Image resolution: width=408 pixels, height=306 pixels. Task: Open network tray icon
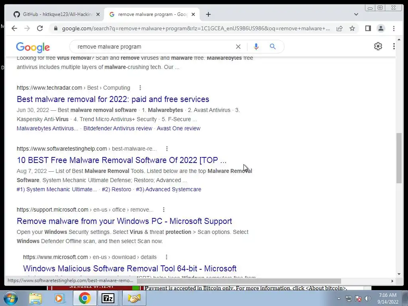click(x=348, y=298)
